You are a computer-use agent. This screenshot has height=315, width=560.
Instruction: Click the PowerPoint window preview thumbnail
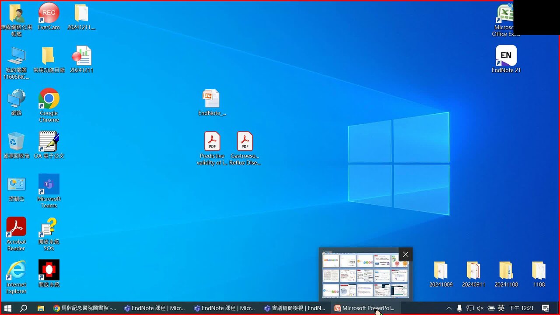pyautogui.click(x=365, y=275)
